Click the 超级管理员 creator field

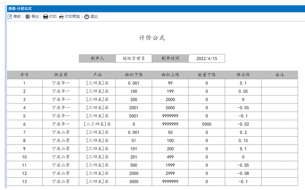pyautogui.click(x=133, y=58)
